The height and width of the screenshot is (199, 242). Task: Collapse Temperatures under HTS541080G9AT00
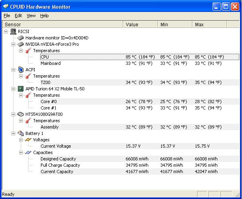[21, 121]
